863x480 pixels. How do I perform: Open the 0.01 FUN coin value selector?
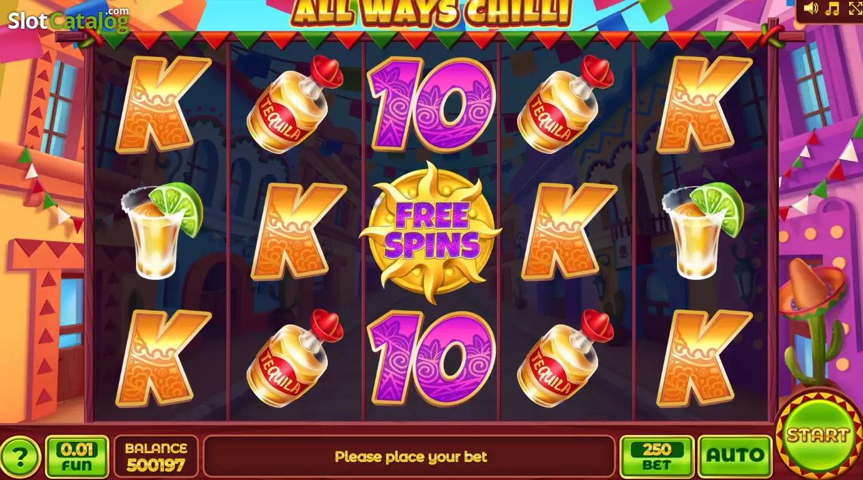(x=77, y=457)
